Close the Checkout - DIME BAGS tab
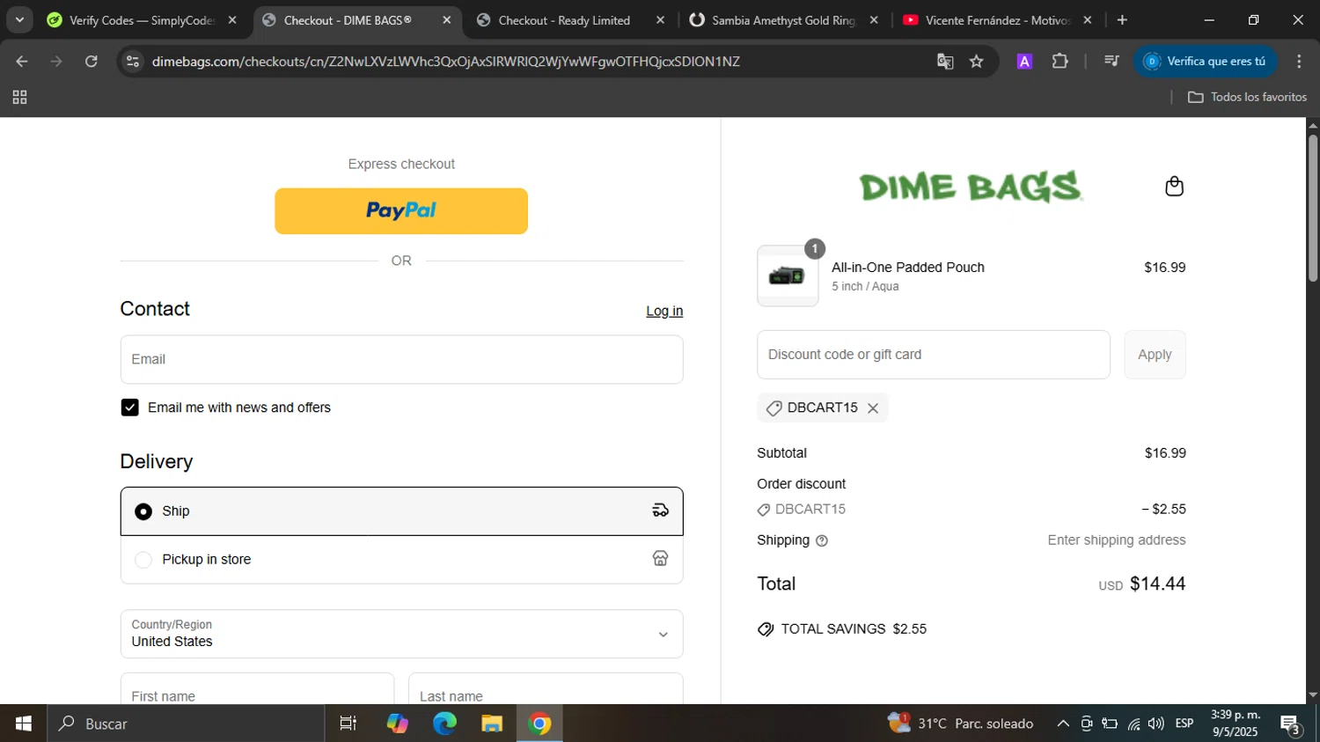The height and width of the screenshot is (742, 1320). (446, 19)
